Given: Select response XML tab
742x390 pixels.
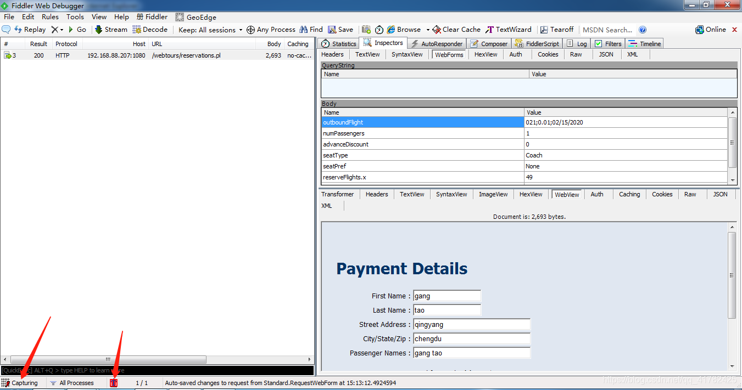Looking at the screenshot, I should click(x=327, y=206).
